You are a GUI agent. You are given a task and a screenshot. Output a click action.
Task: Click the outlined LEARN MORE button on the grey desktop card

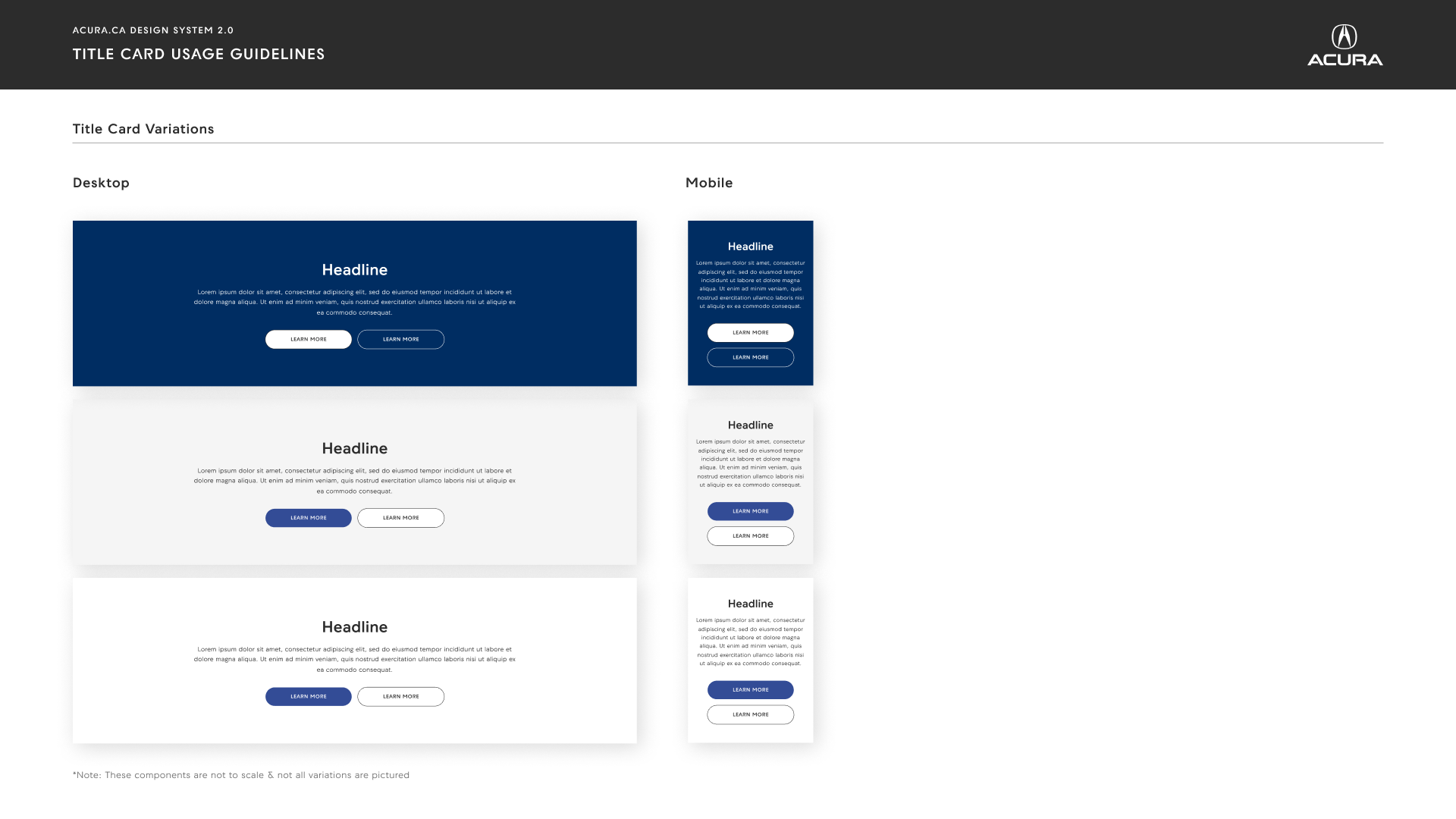click(x=401, y=518)
